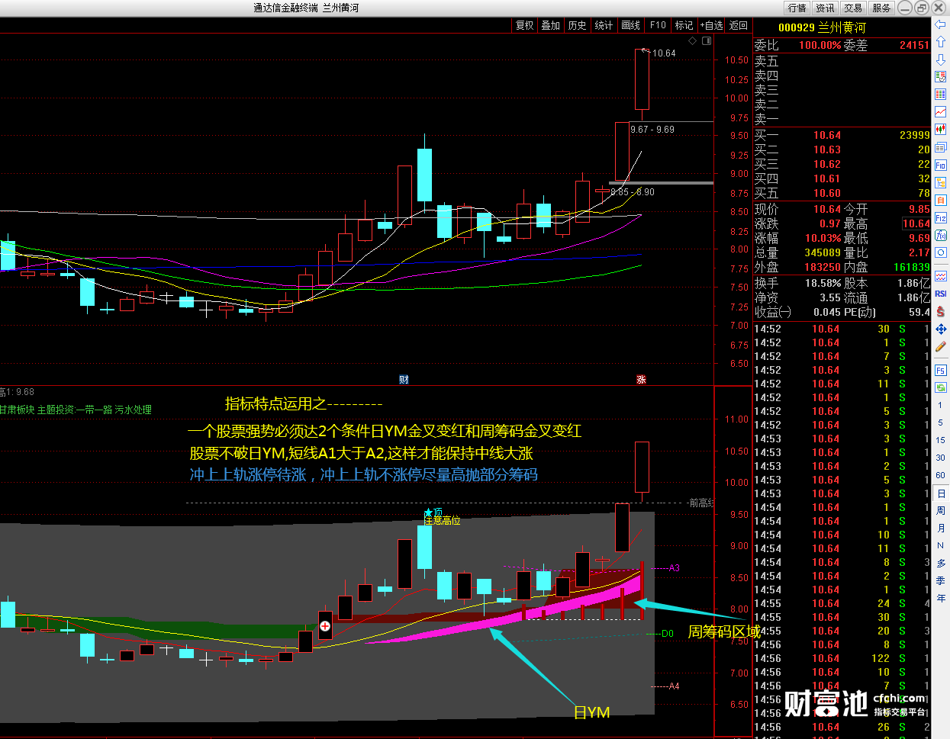The height and width of the screenshot is (739, 950).
Task: Click the orange document sidebar icon
Action: click(941, 200)
